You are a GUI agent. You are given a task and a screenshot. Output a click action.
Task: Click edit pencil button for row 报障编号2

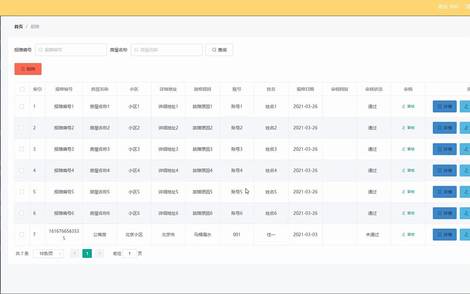pyautogui.click(x=465, y=128)
